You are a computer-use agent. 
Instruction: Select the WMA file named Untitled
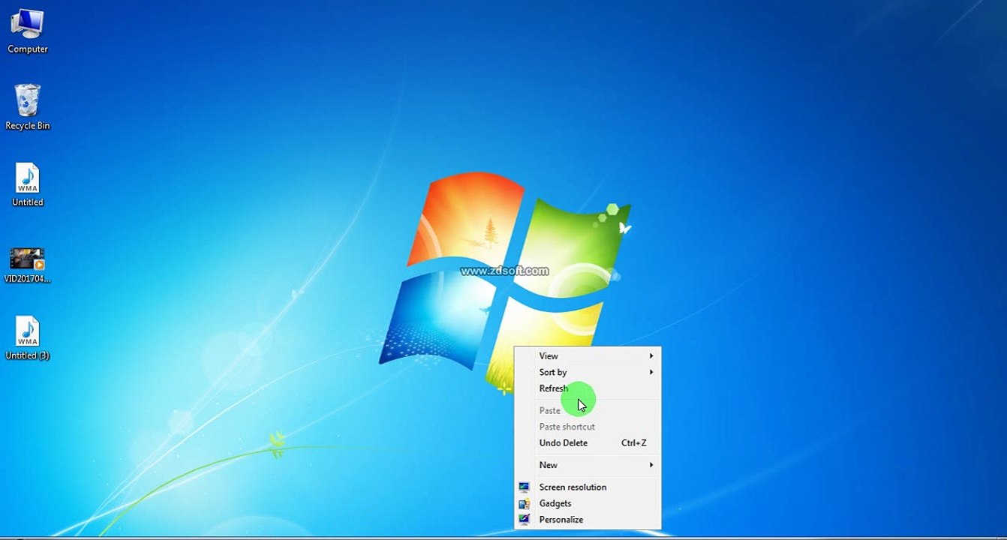tap(28, 184)
